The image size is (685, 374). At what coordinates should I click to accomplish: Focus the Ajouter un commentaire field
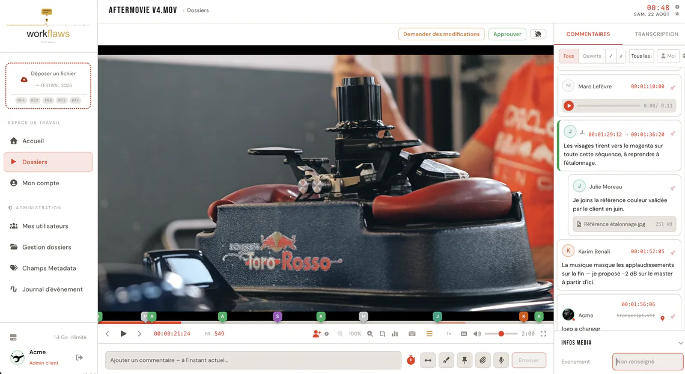[253, 360]
